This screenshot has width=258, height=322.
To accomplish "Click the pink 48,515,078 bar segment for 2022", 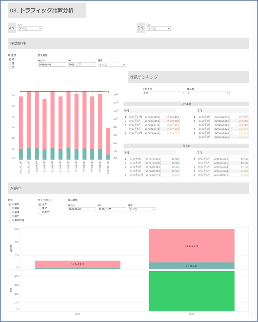I will pos(192,246).
